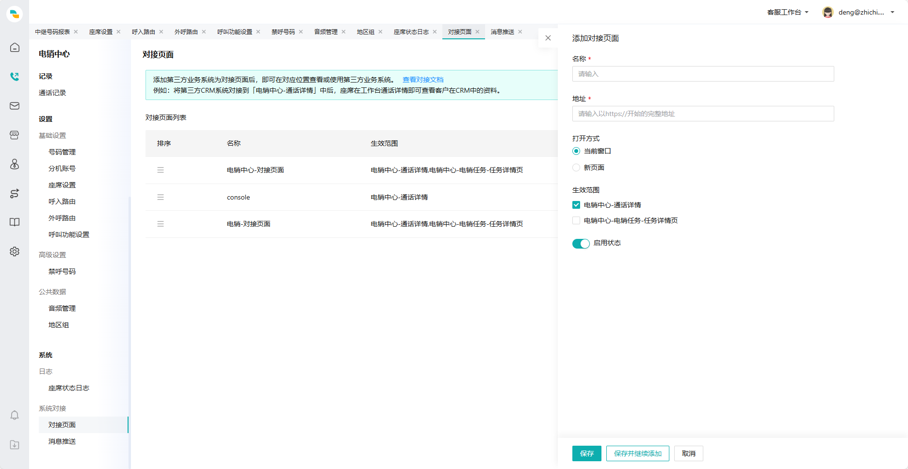Close the add docking page panel
This screenshot has height=469, width=908.
[548, 38]
